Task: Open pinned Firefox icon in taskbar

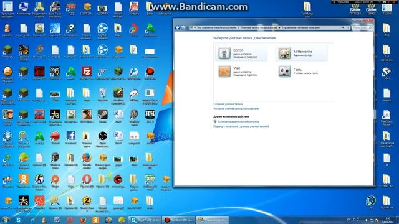Action: tap(83, 220)
